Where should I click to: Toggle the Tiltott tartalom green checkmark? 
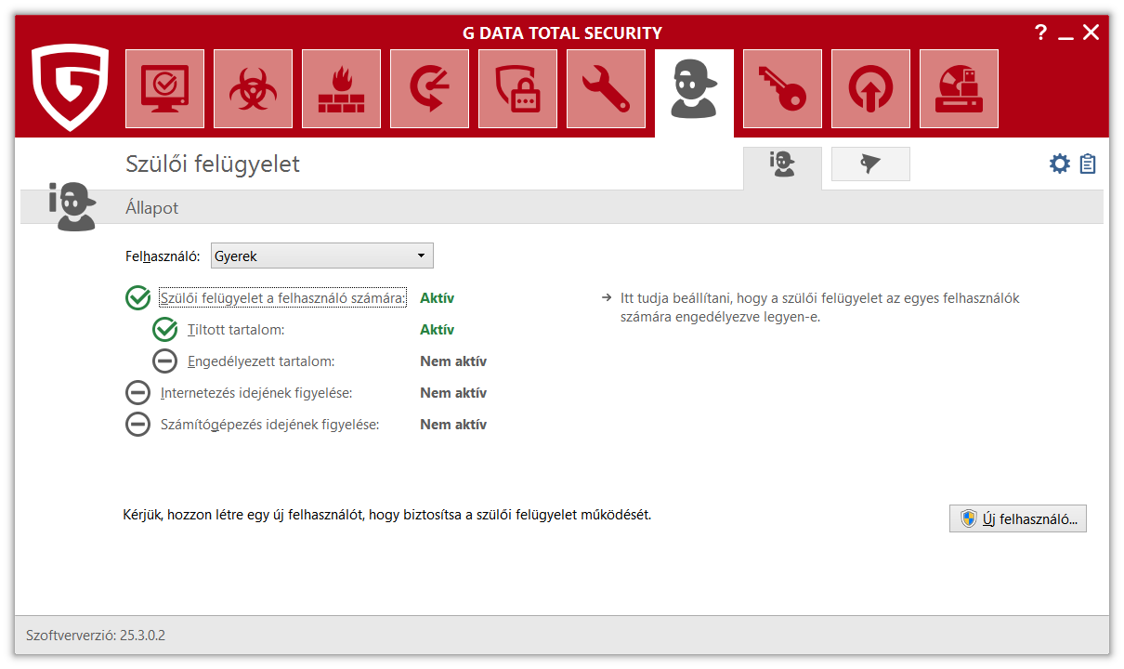[x=165, y=330]
